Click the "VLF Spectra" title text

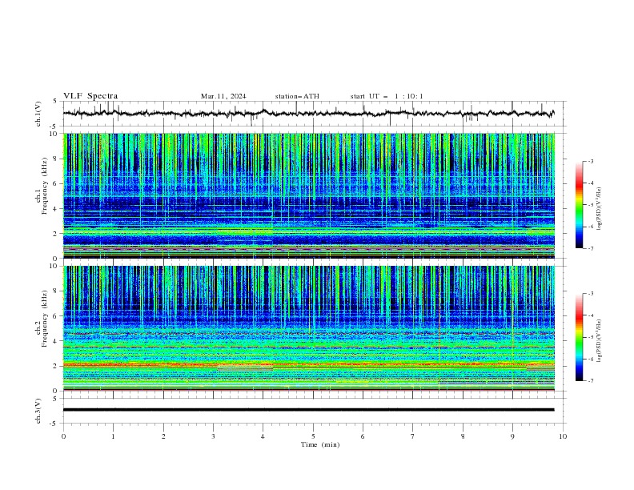pyautogui.click(x=90, y=96)
